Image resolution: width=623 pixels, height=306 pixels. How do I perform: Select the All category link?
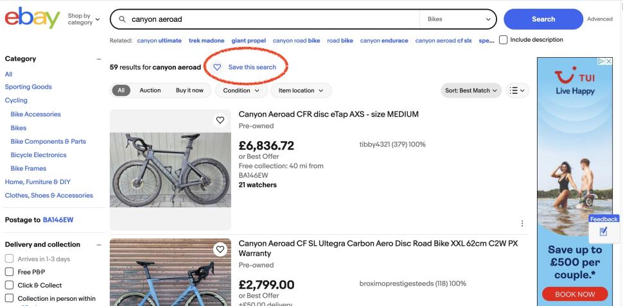point(9,74)
